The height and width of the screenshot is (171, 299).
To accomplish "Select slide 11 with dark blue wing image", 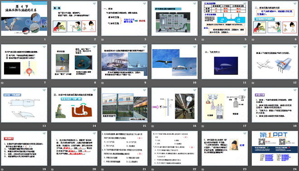I will coord(225,62).
